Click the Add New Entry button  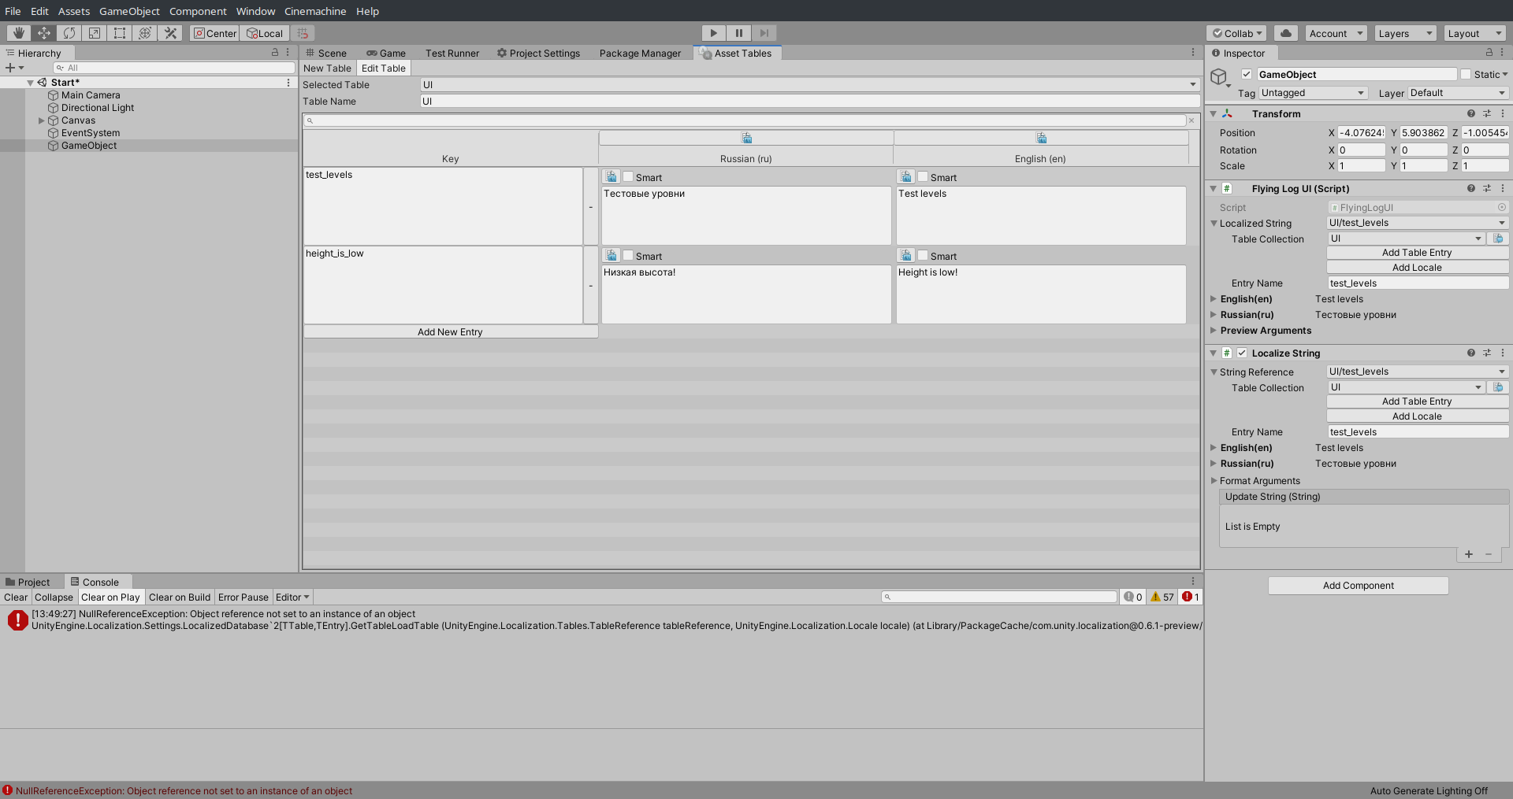tap(450, 332)
